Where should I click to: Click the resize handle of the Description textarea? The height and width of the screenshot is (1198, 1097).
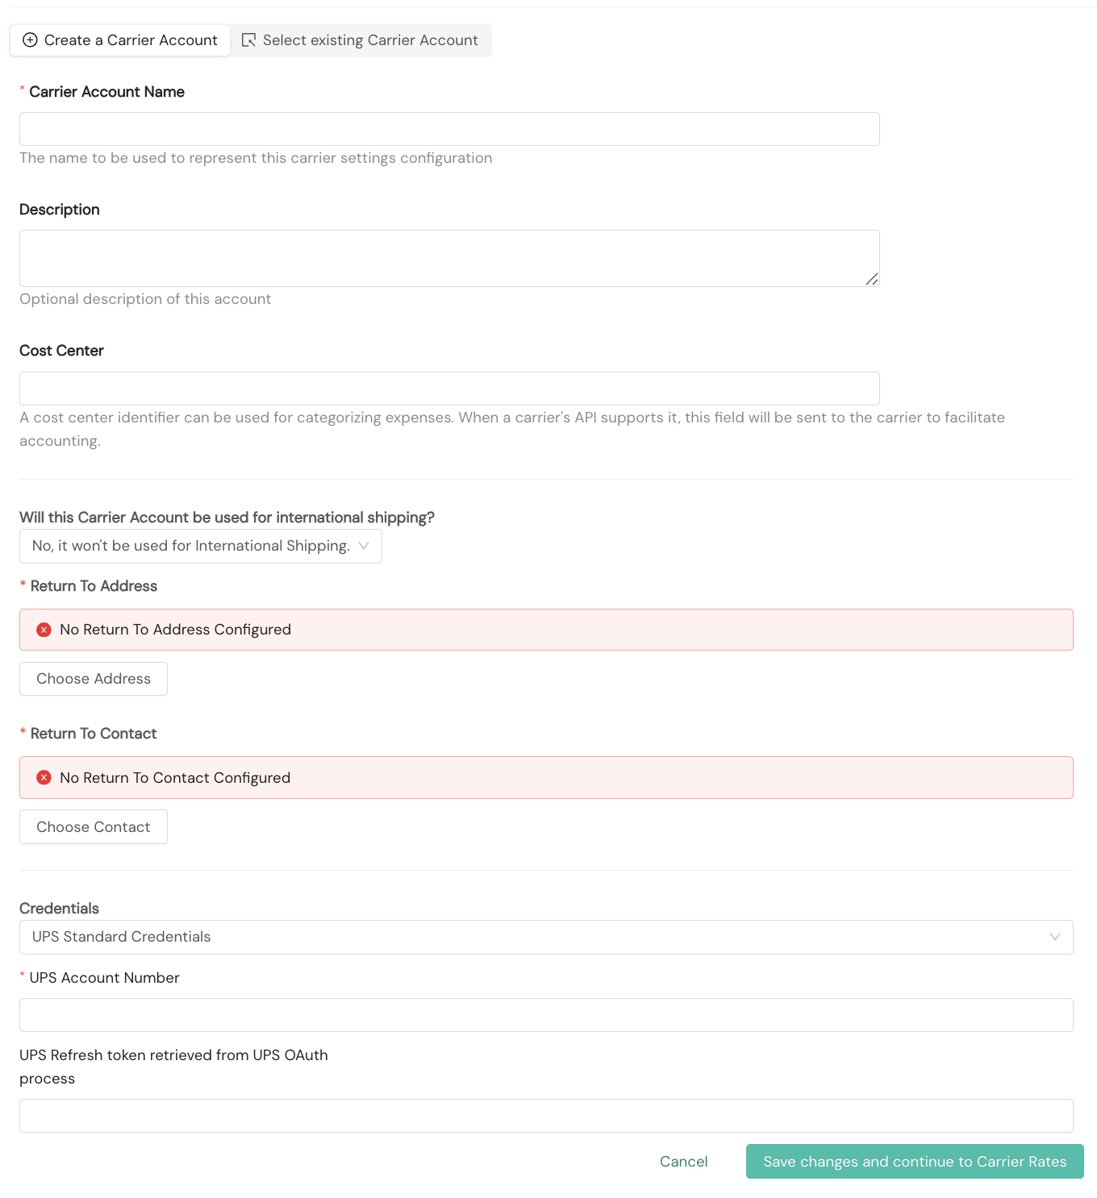[872, 279]
